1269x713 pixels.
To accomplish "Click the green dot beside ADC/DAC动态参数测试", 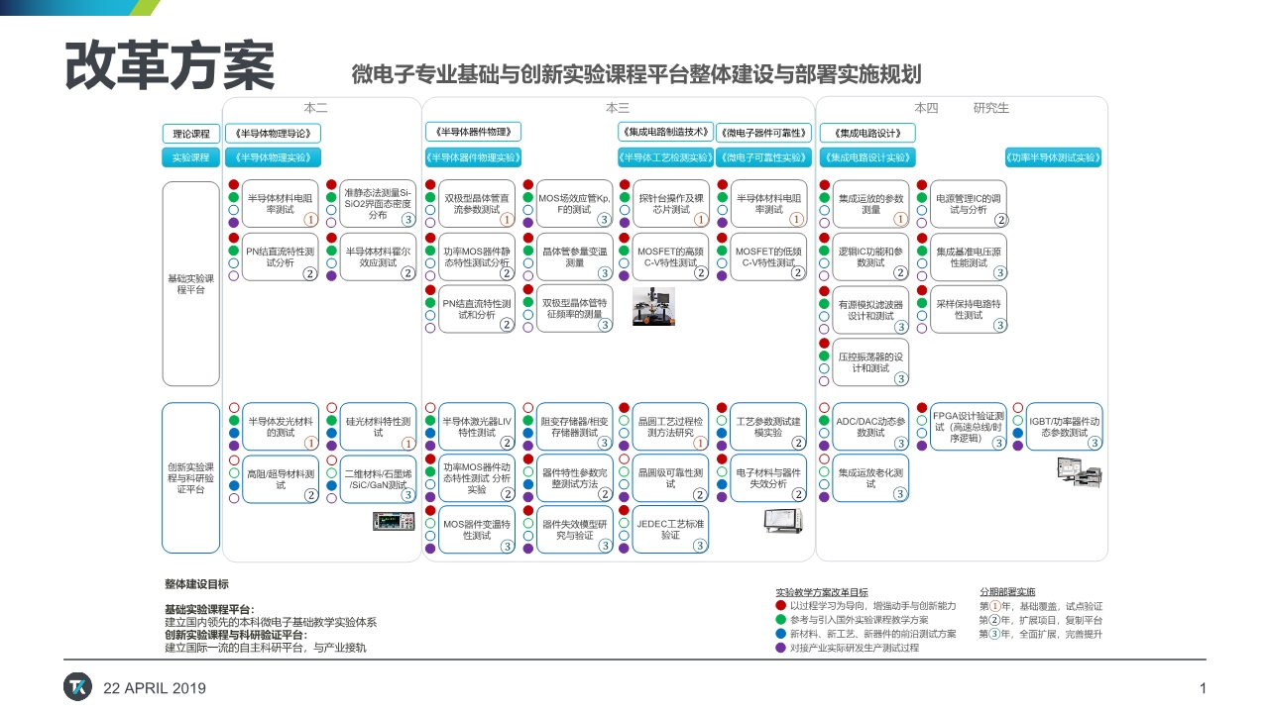I will pos(824,421).
